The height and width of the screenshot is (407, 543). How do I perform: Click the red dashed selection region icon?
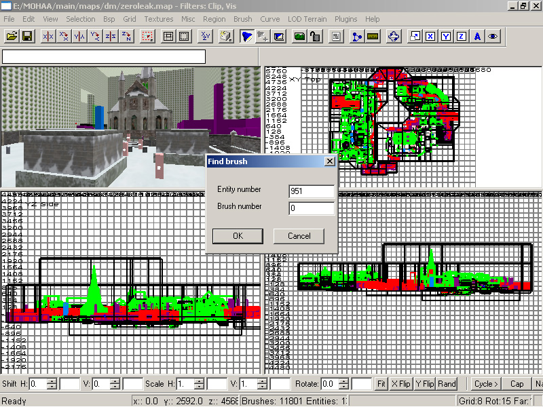click(x=147, y=36)
